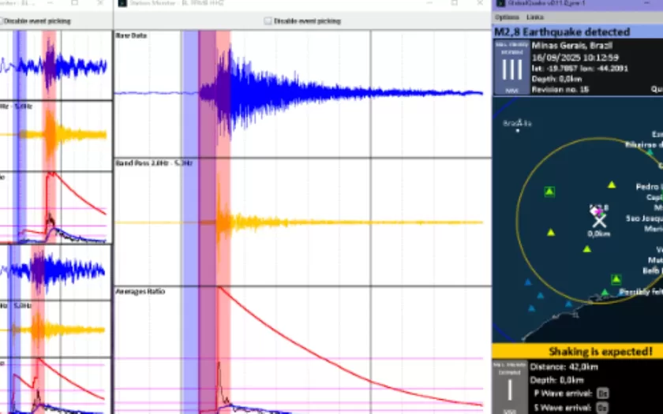The height and width of the screenshot is (414, 663).
Task: Open the Links menu
Action: [534, 17]
